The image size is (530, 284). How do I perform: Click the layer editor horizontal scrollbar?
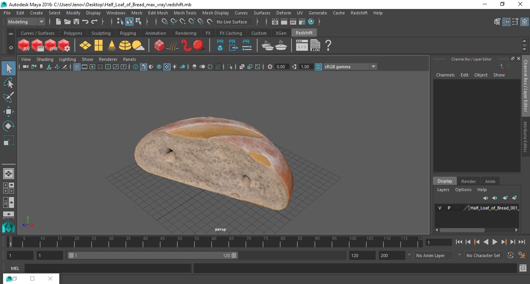point(462,230)
